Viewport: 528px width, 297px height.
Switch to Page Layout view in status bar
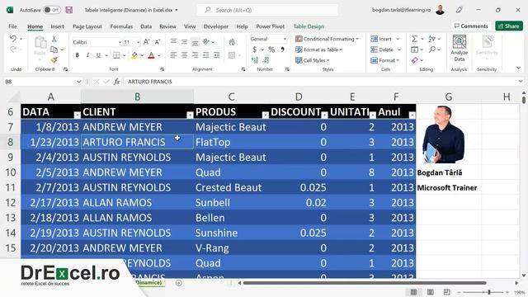pyautogui.click(x=431, y=292)
